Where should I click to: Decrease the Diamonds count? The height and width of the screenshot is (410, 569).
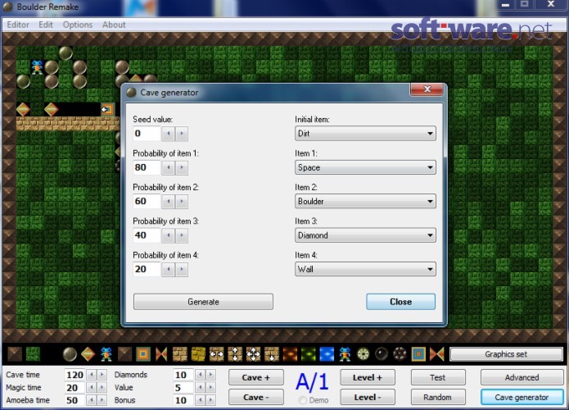pos(201,375)
